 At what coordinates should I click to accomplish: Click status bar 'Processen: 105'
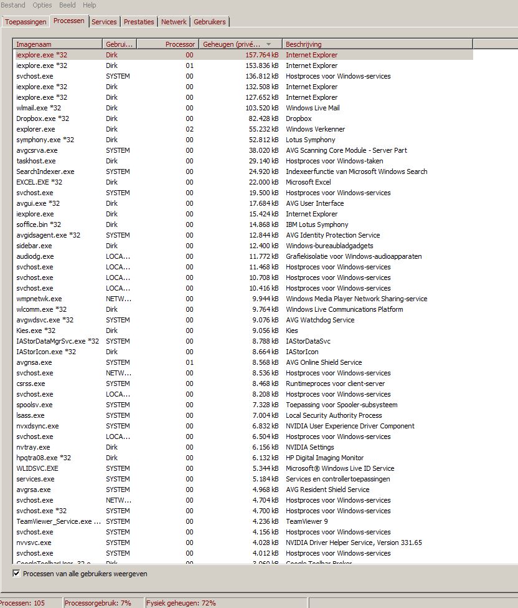22,603
